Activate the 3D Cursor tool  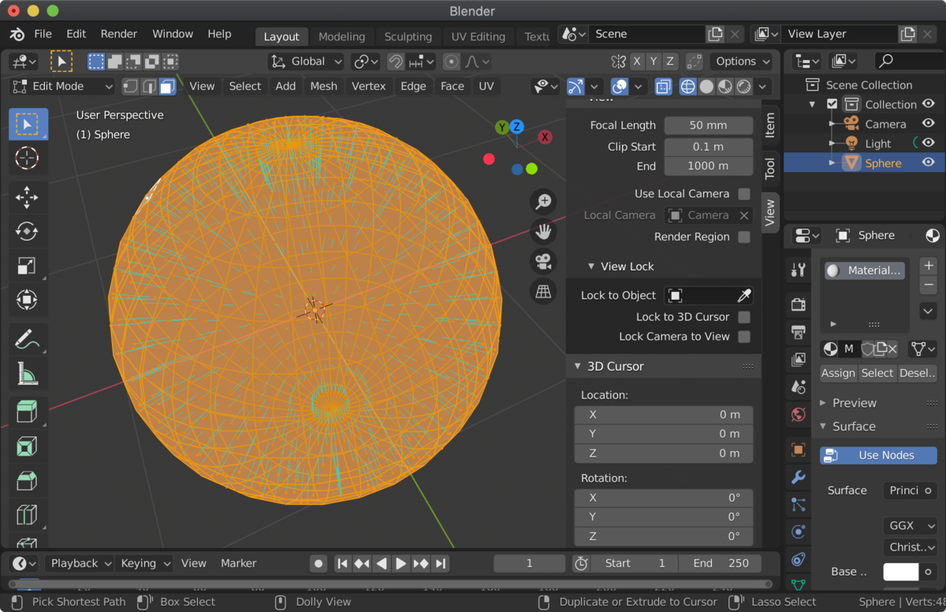click(28, 159)
